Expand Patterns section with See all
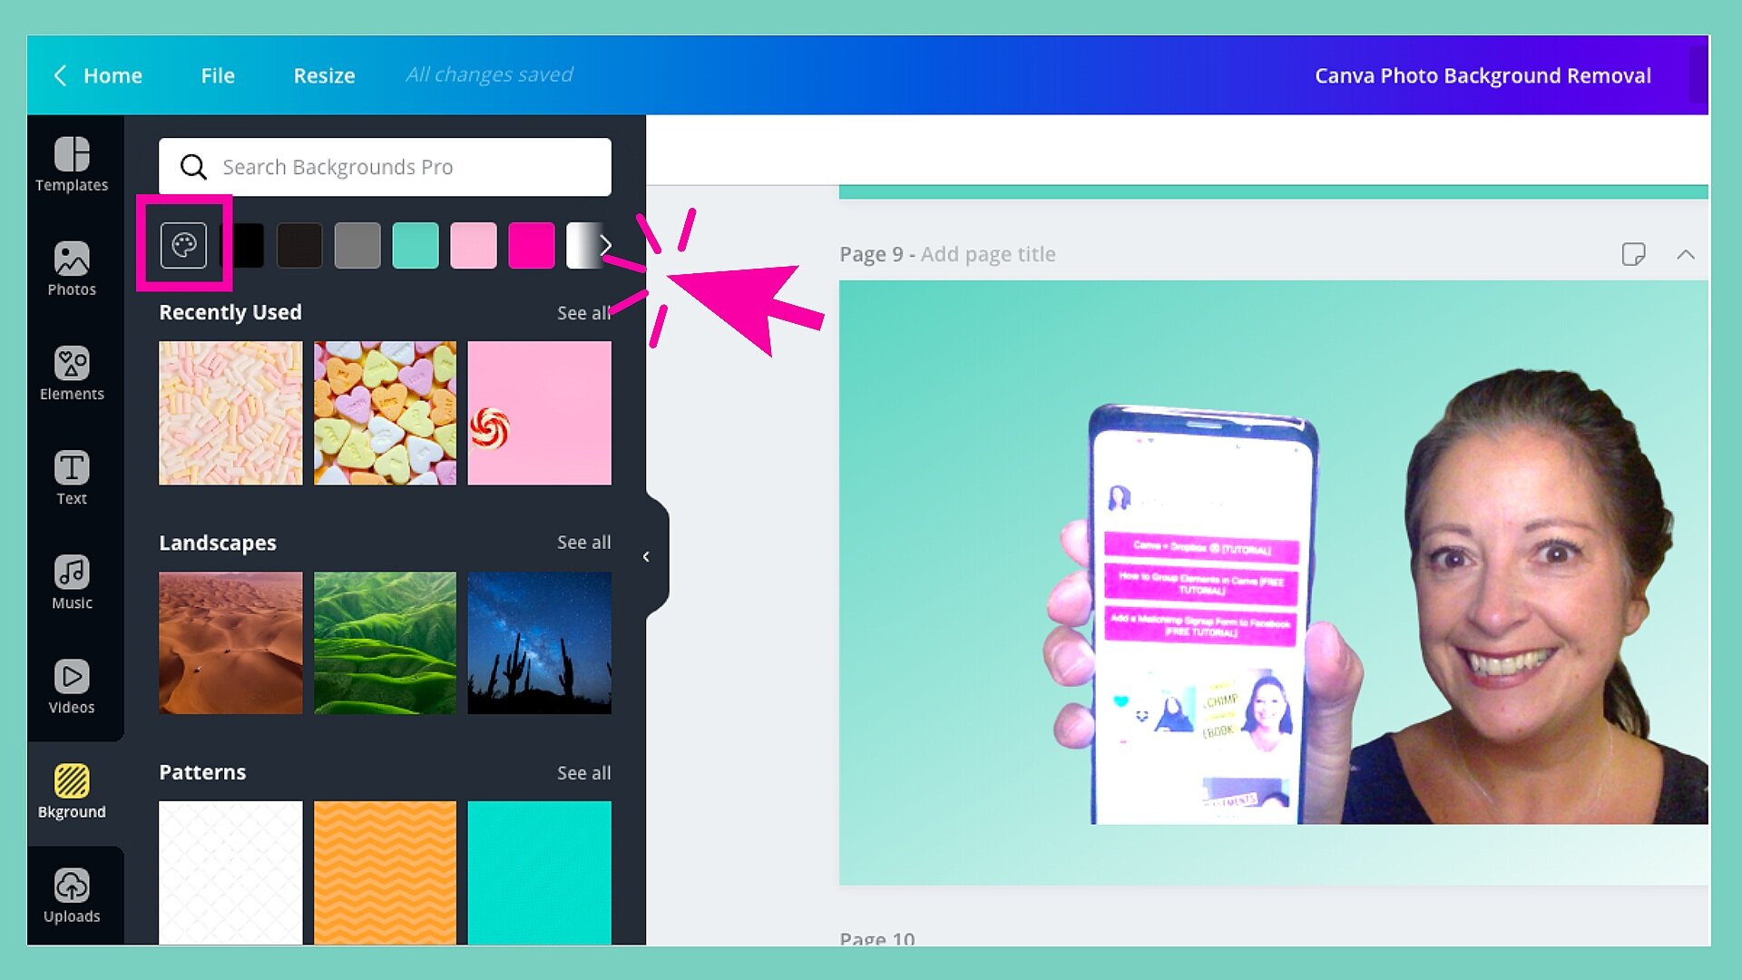The image size is (1742, 980). (584, 772)
